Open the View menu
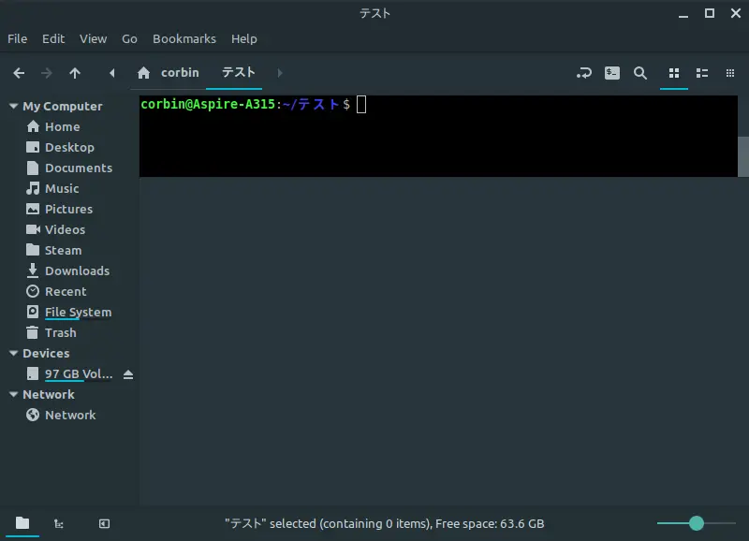The width and height of the screenshot is (749, 541). (x=93, y=39)
